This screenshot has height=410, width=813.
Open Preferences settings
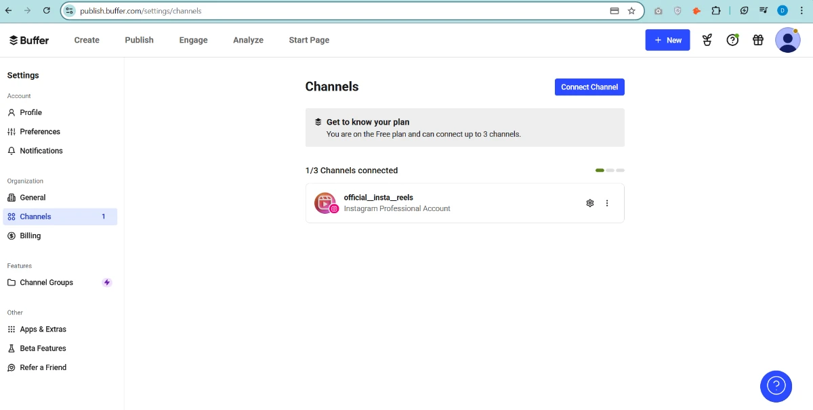tap(60, 131)
